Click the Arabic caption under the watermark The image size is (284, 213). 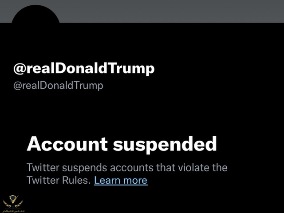tap(14, 211)
